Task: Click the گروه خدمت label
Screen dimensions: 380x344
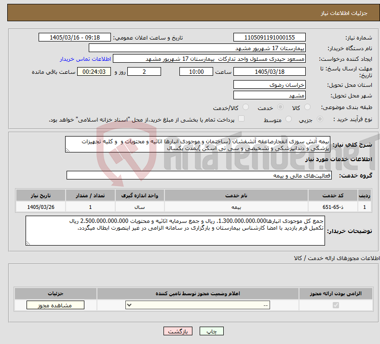Action: click(x=355, y=176)
